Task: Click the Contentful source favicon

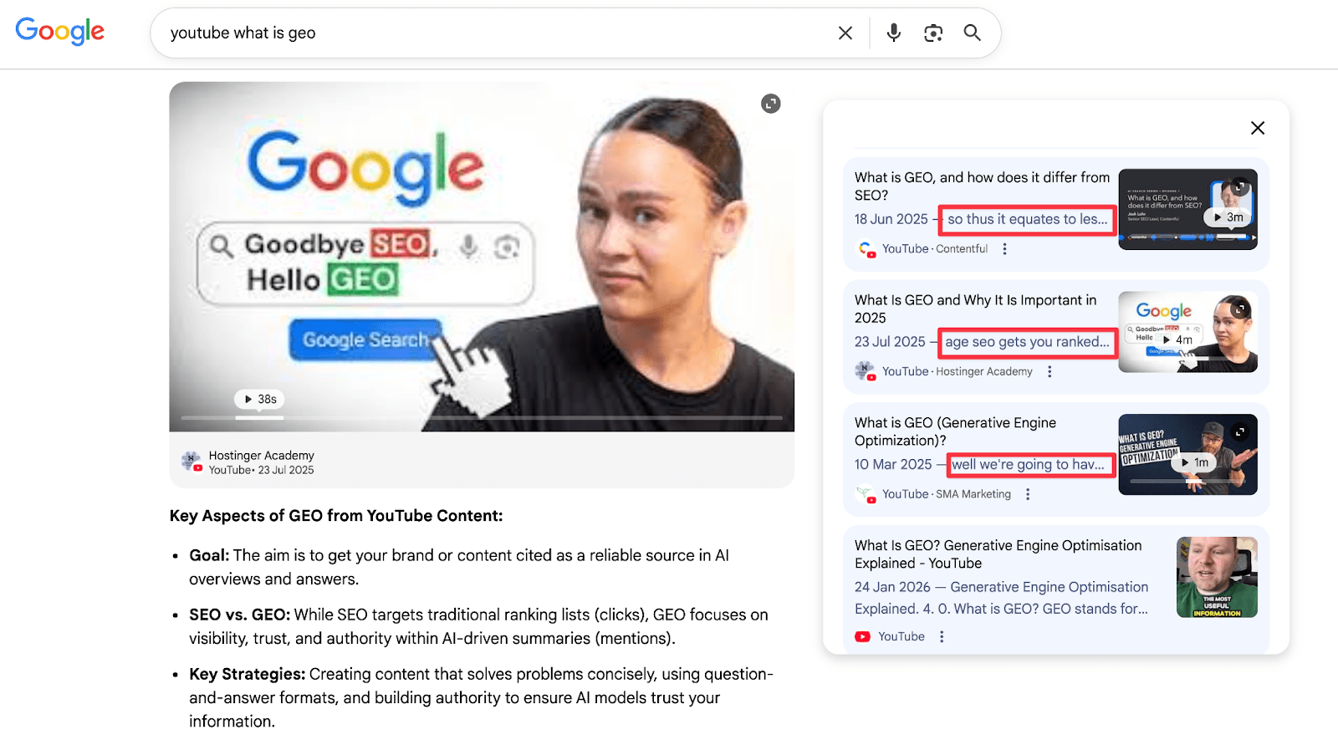Action: (866, 249)
